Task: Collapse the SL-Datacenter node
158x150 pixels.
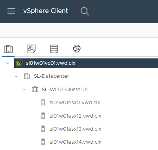Action: [16, 76]
